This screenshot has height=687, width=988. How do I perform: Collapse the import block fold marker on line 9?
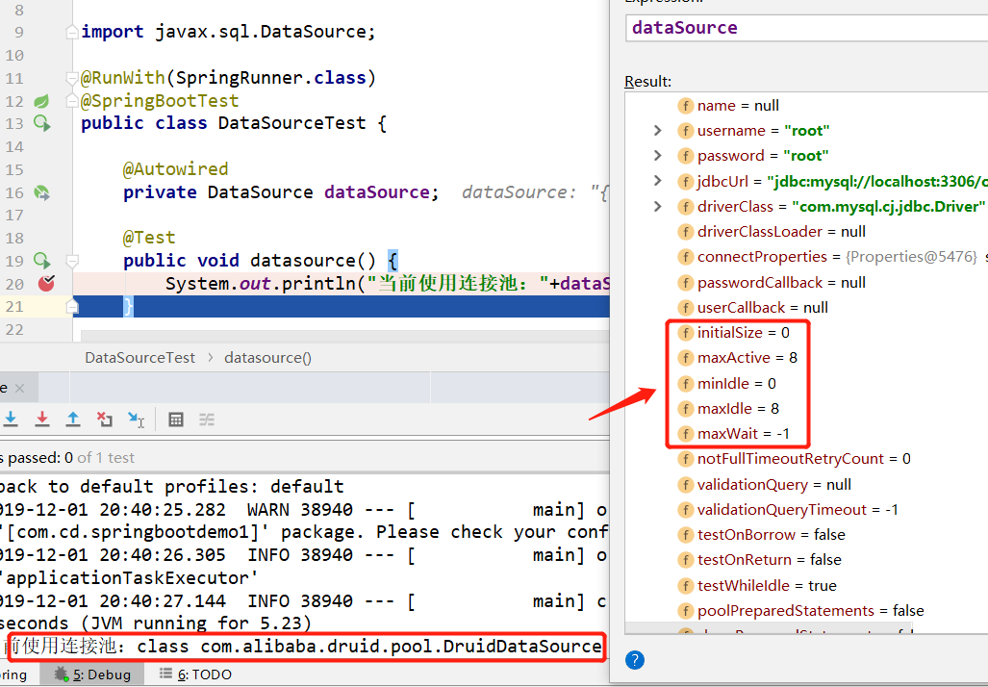tap(72, 32)
